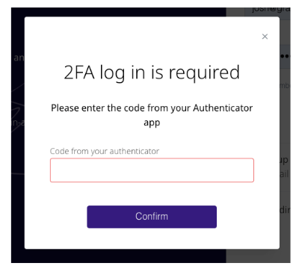Viewport: 299px width, 272px height.
Task: Click the Confirm button
Action: click(152, 217)
